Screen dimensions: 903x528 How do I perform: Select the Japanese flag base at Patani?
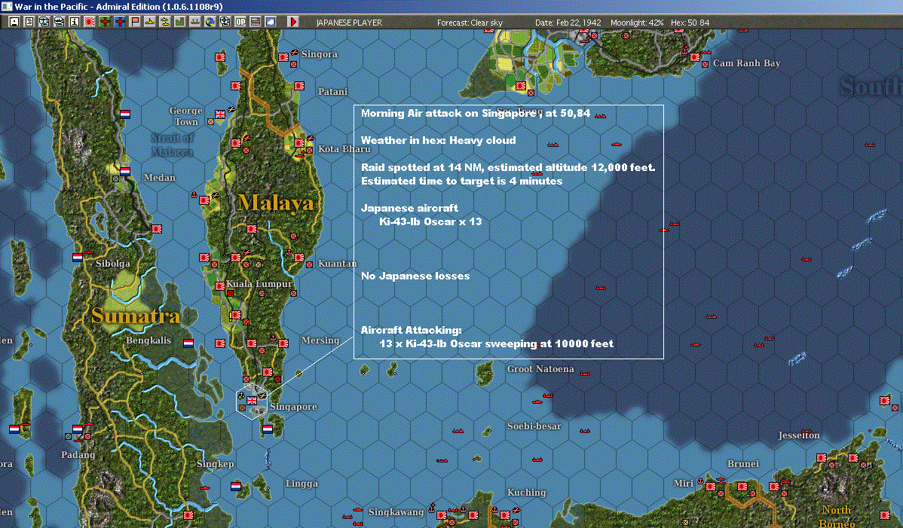click(x=299, y=86)
